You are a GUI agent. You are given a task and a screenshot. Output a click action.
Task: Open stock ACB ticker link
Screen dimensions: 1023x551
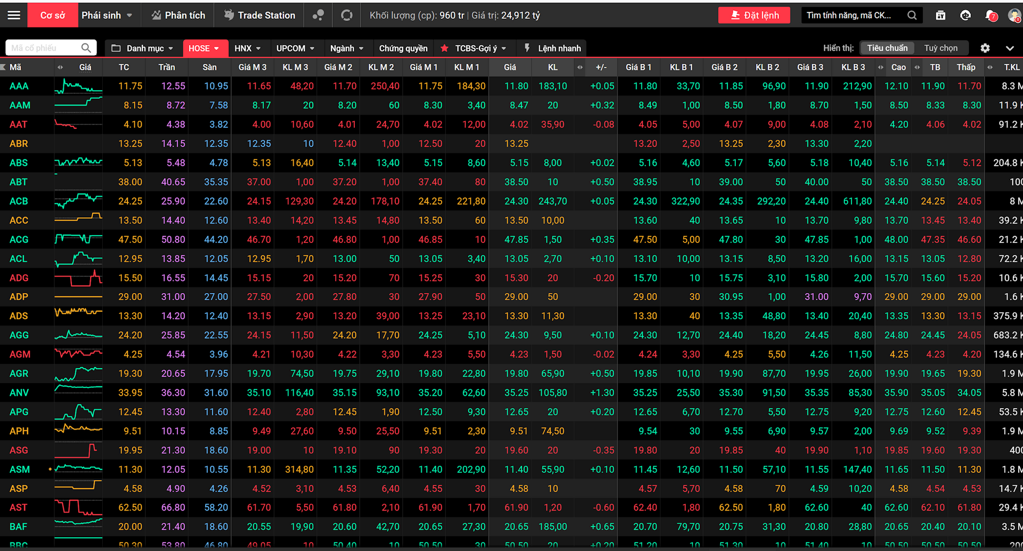(x=19, y=201)
